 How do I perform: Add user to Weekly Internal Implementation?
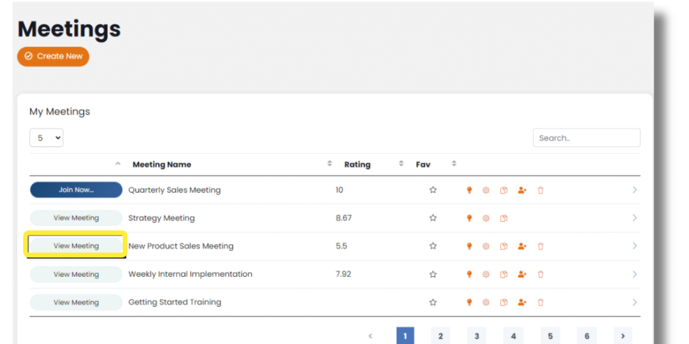521,275
